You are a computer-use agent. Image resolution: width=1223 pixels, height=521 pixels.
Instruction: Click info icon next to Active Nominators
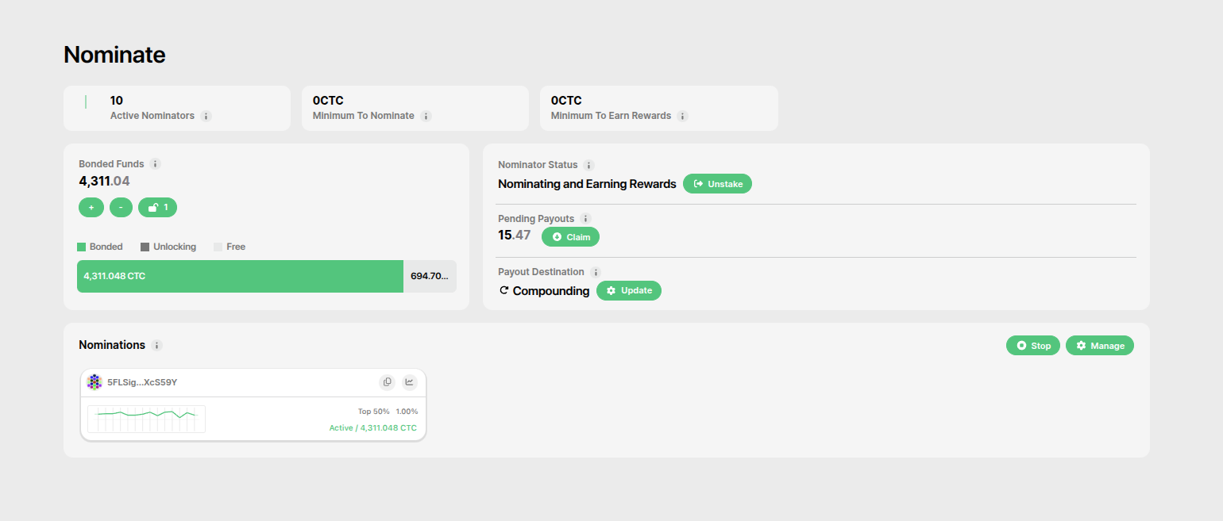point(206,116)
